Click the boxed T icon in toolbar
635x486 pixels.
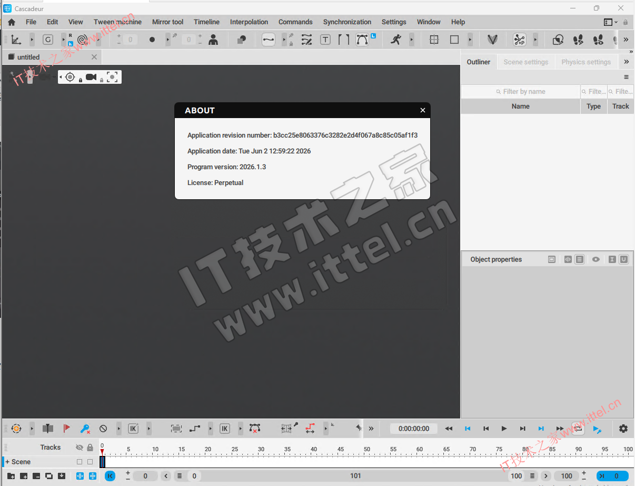pyautogui.click(x=325, y=40)
